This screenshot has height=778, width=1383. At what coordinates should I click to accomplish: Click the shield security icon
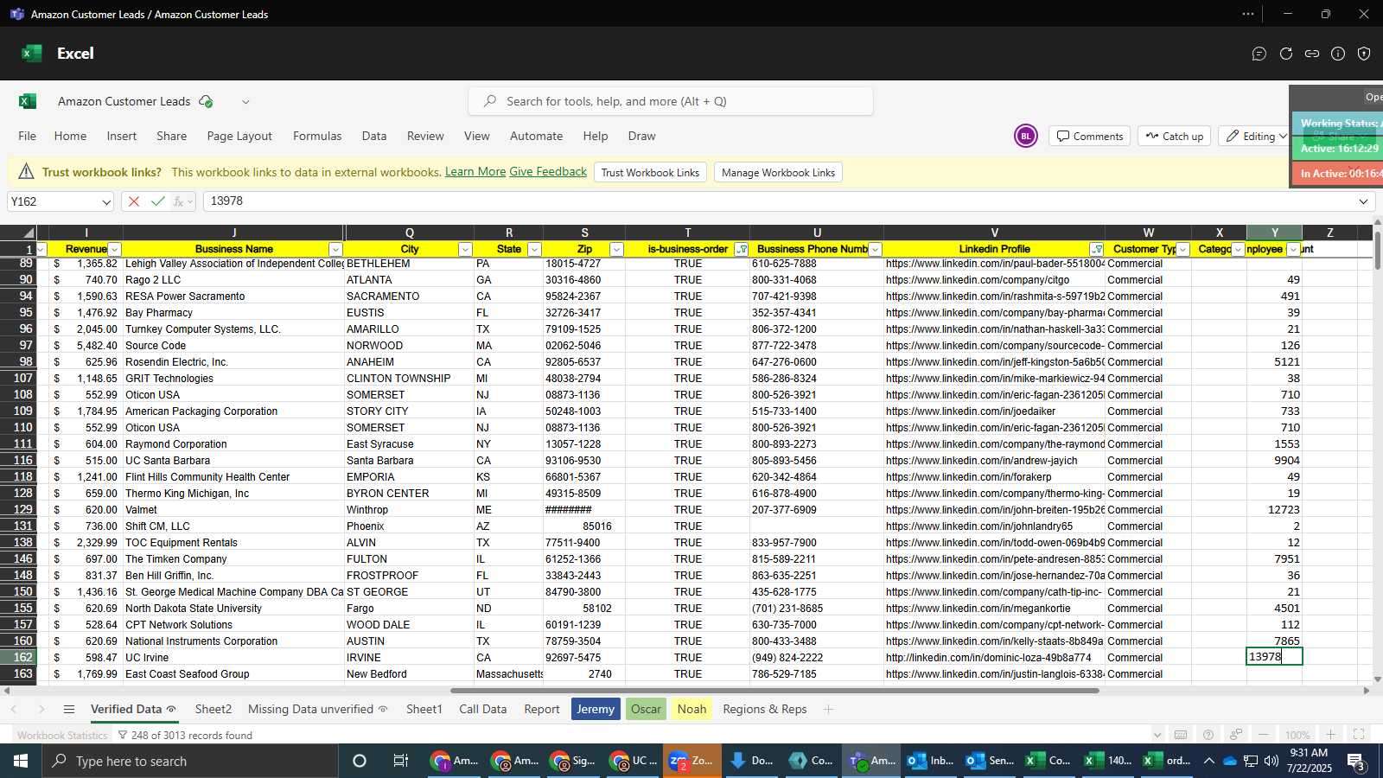(x=1364, y=54)
